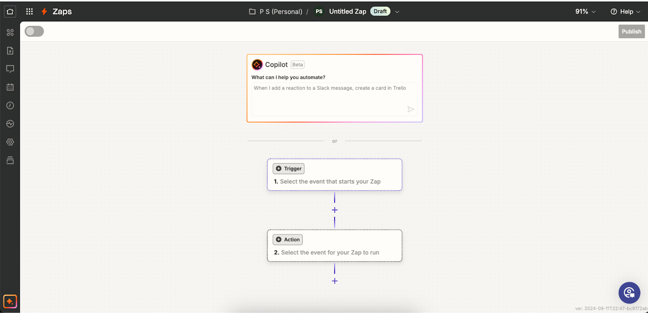Viewport: 648px width, 313px height.
Task: Open the 91% zoom dropdown
Action: [586, 11]
